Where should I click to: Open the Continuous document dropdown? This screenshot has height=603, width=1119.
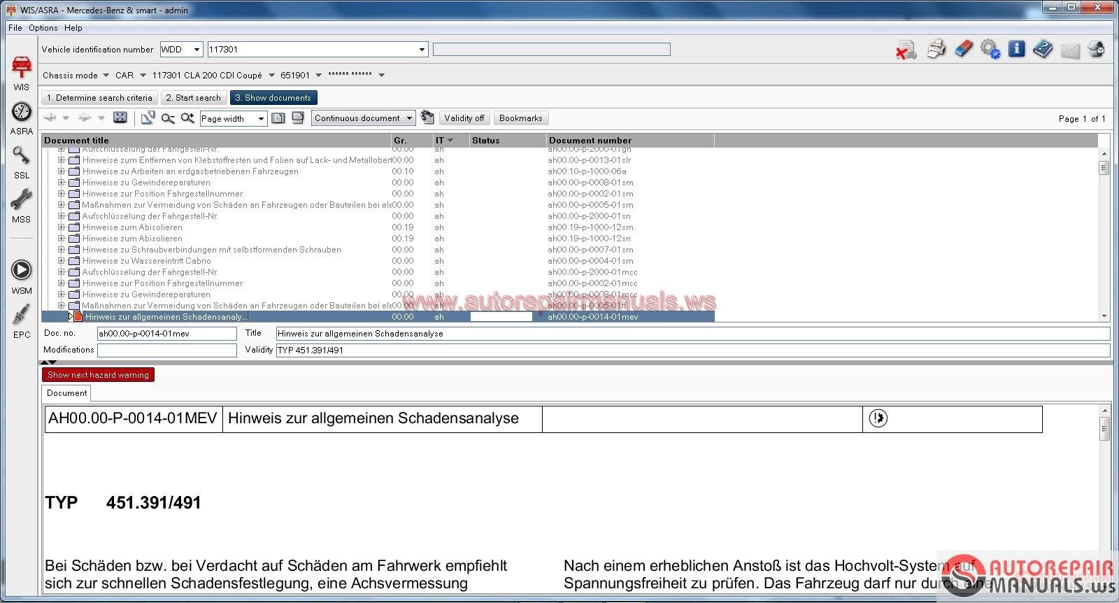click(410, 118)
